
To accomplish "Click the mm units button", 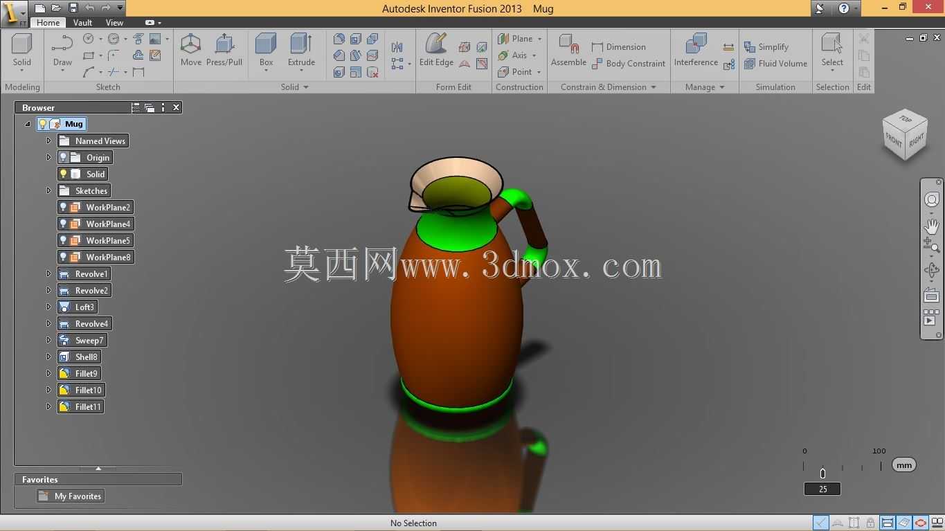I will pos(904,465).
